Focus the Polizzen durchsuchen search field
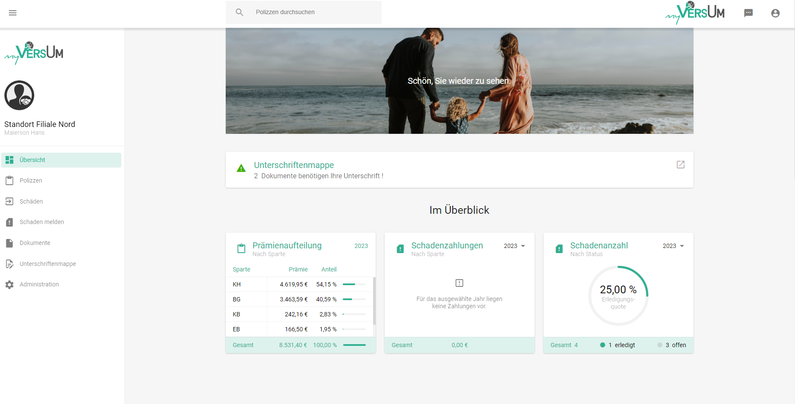Screen dimensions: 795x404 pos(304,12)
